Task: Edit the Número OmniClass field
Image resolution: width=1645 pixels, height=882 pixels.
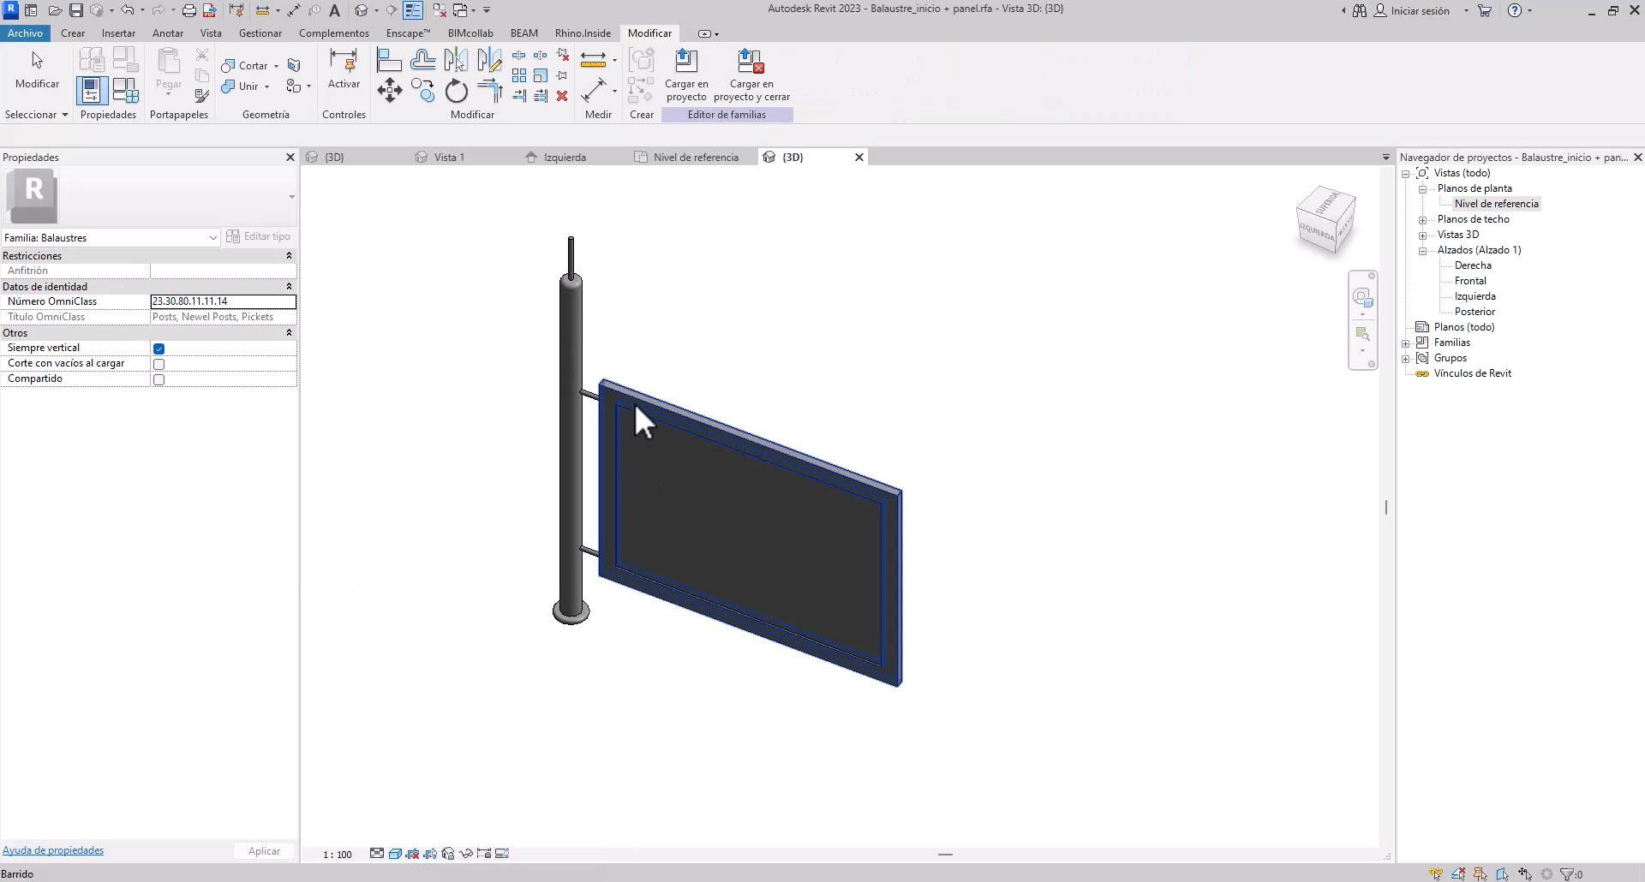Action: point(223,301)
